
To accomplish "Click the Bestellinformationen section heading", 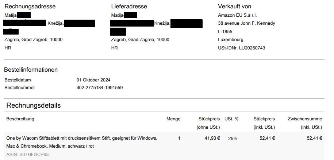I will tap(31, 70).
